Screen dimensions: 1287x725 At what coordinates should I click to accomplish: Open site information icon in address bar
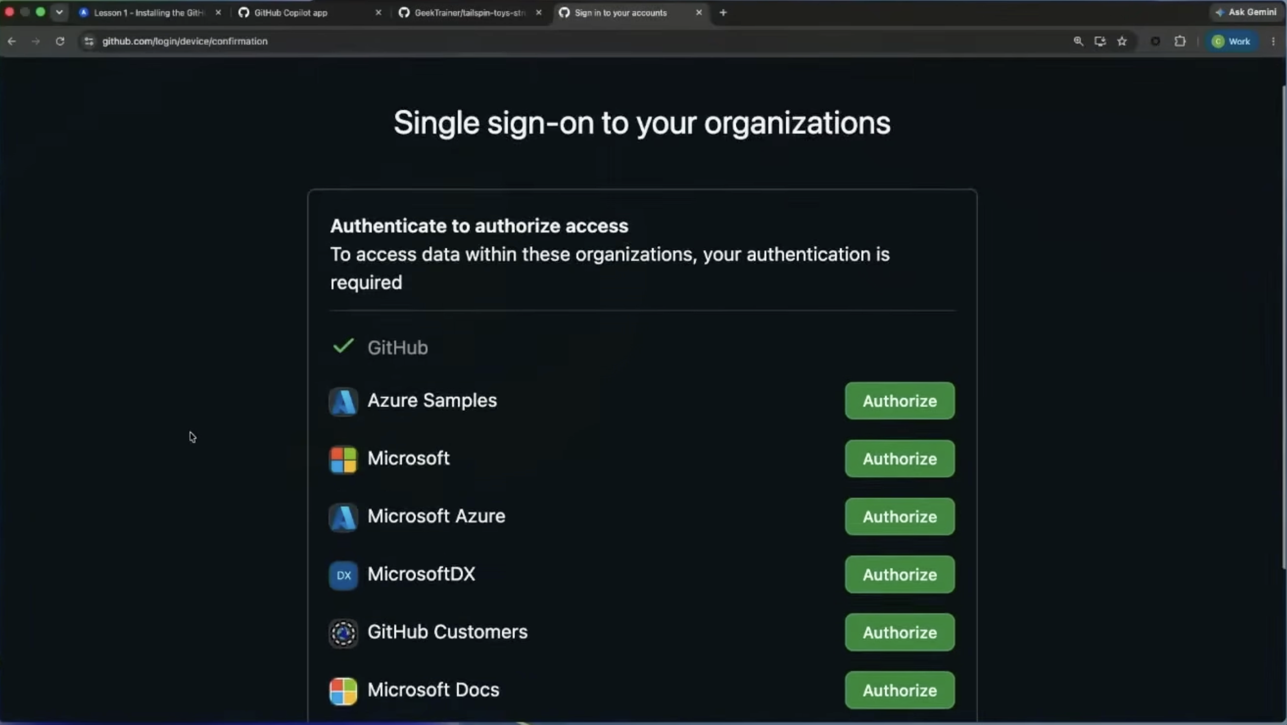[88, 41]
